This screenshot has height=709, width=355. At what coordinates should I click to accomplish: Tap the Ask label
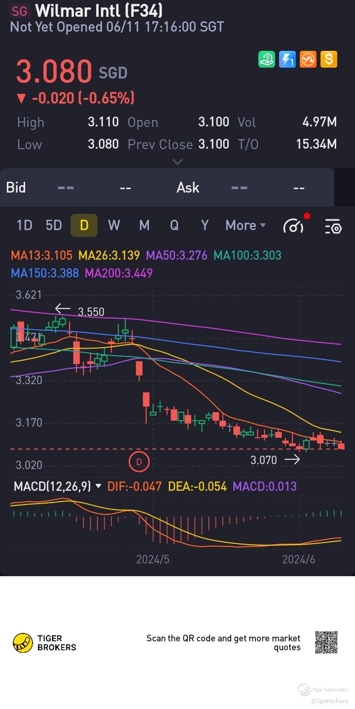(x=188, y=188)
